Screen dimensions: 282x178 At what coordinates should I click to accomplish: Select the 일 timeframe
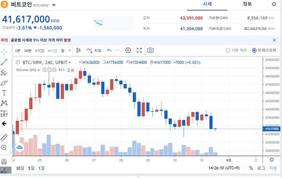click(63, 51)
